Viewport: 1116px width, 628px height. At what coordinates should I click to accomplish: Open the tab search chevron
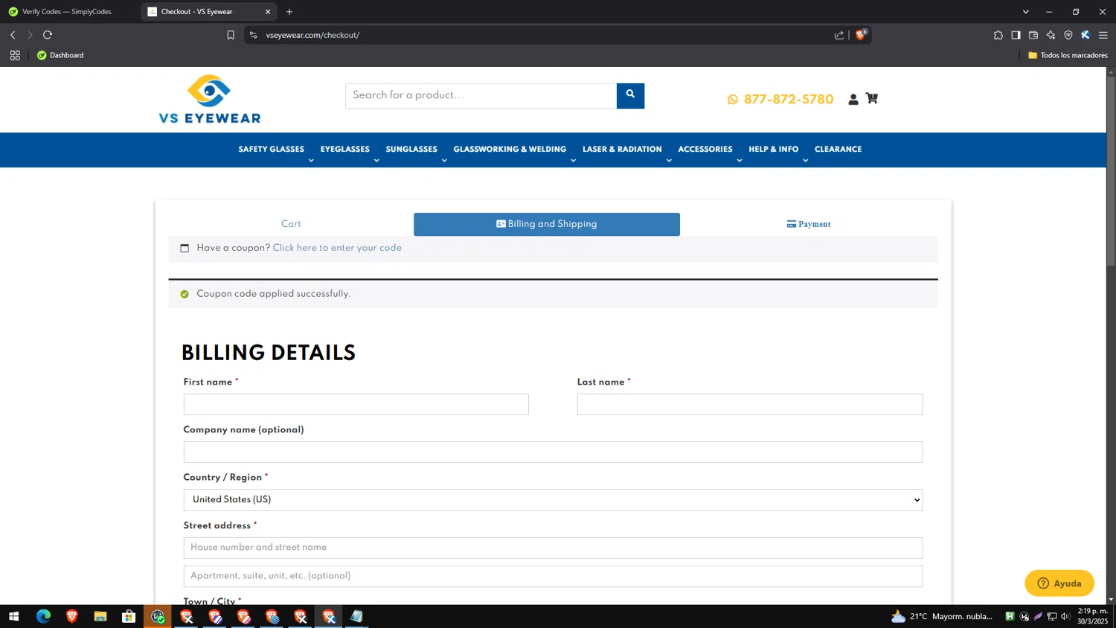1025,12
